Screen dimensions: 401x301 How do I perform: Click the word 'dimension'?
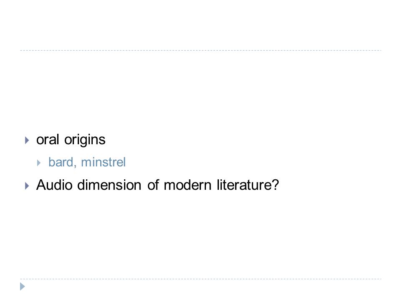pos(109,185)
